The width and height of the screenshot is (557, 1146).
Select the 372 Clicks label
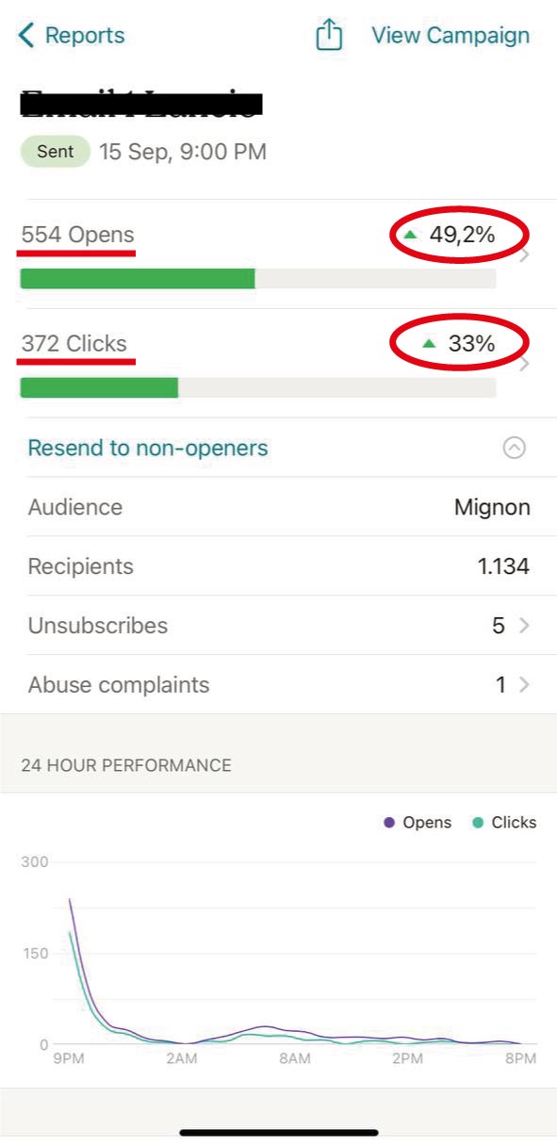point(74,344)
